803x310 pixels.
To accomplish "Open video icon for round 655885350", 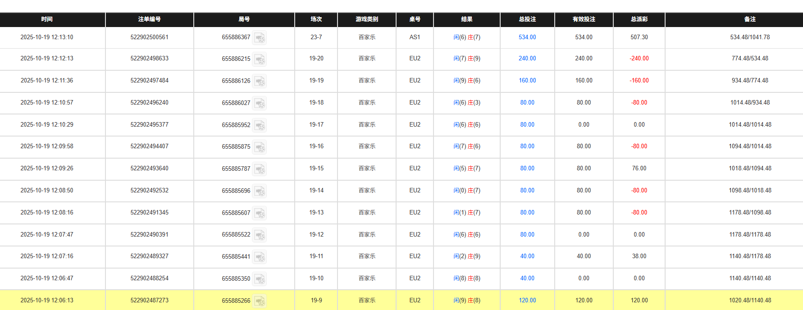I will pyautogui.click(x=260, y=279).
